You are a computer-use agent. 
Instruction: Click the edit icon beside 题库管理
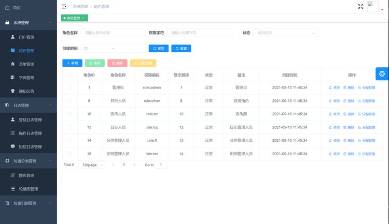pos(12,175)
